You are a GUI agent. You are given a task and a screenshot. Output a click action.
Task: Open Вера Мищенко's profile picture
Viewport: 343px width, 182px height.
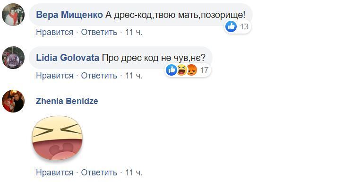[13, 15]
